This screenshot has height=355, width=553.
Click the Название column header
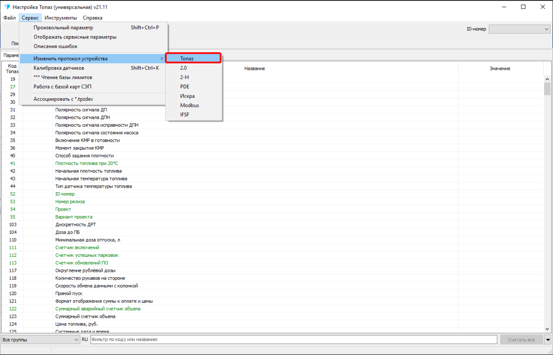tap(254, 69)
